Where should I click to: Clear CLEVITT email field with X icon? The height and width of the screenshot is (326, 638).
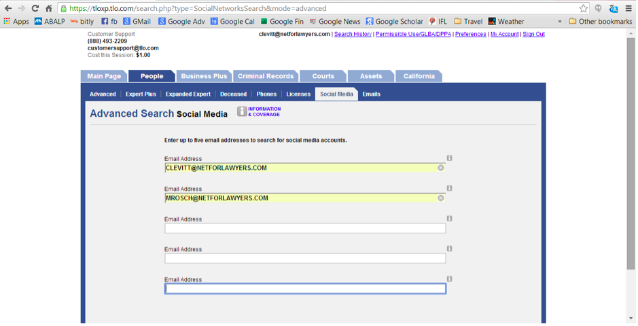441,168
